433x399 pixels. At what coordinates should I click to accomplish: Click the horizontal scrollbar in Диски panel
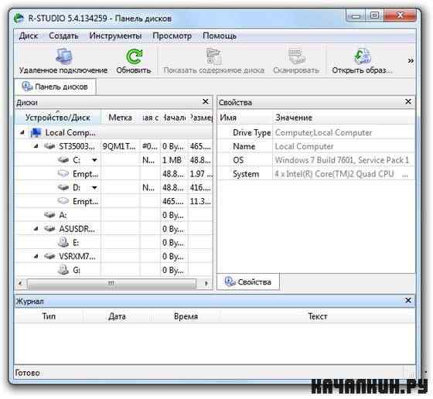click(111, 283)
